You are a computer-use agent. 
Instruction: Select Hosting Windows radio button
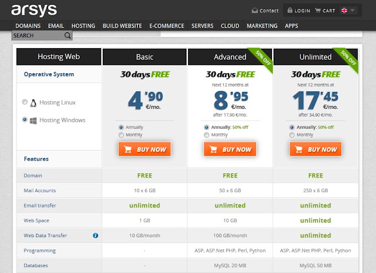click(25, 120)
